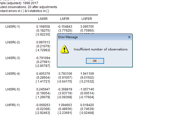Select standard error (3.77620)
This screenshot has height=116, width=189.
click(x=65, y=31)
